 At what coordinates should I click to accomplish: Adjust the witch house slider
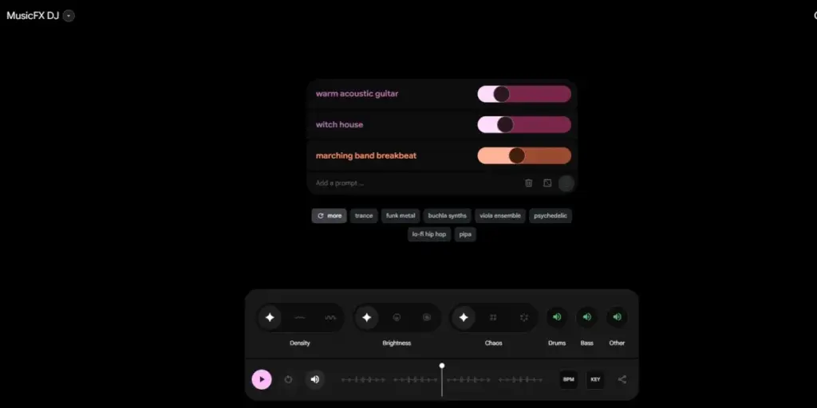tap(524, 125)
